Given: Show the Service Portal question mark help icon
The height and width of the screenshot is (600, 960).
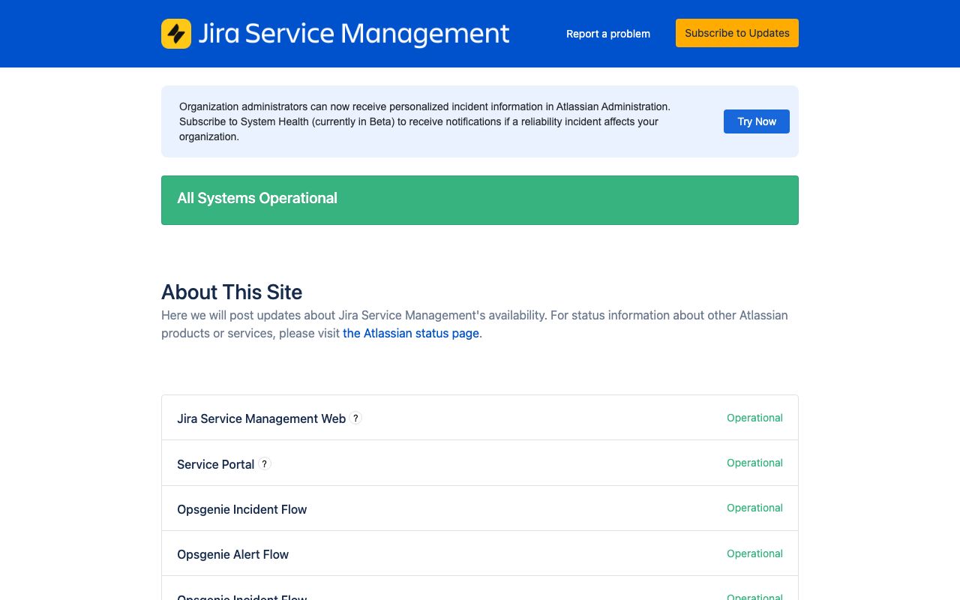Looking at the screenshot, I should [265, 463].
